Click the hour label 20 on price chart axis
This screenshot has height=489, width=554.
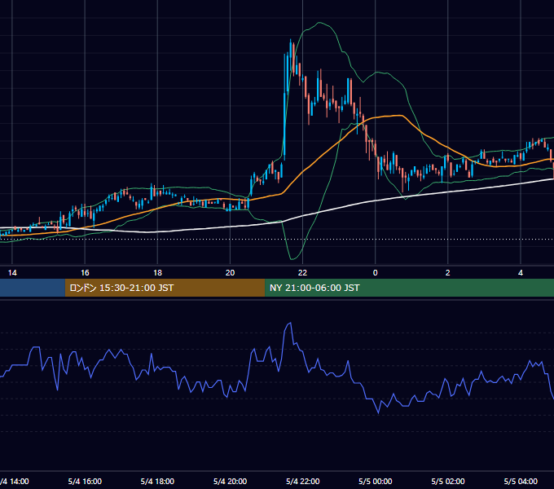(230, 273)
